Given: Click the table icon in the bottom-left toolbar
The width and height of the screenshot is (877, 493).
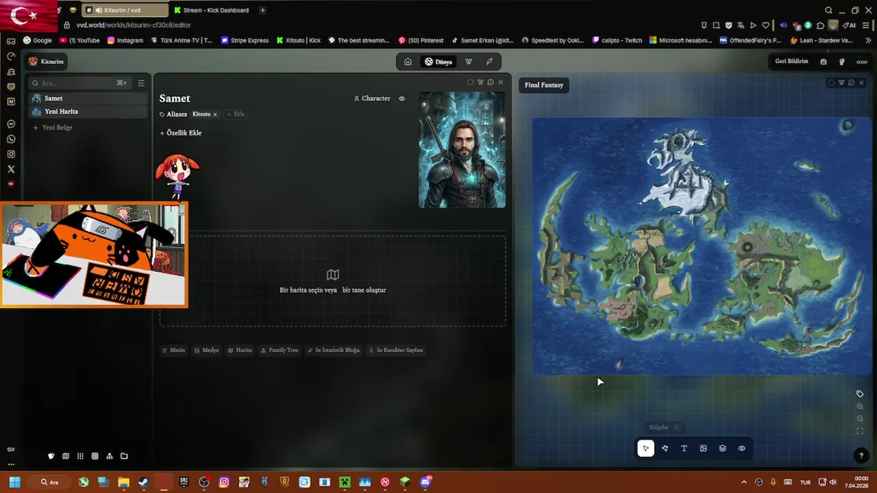Looking at the screenshot, I should click(95, 456).
